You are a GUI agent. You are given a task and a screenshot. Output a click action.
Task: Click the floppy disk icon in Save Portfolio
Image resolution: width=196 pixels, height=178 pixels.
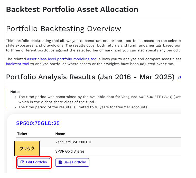[60, 162]
